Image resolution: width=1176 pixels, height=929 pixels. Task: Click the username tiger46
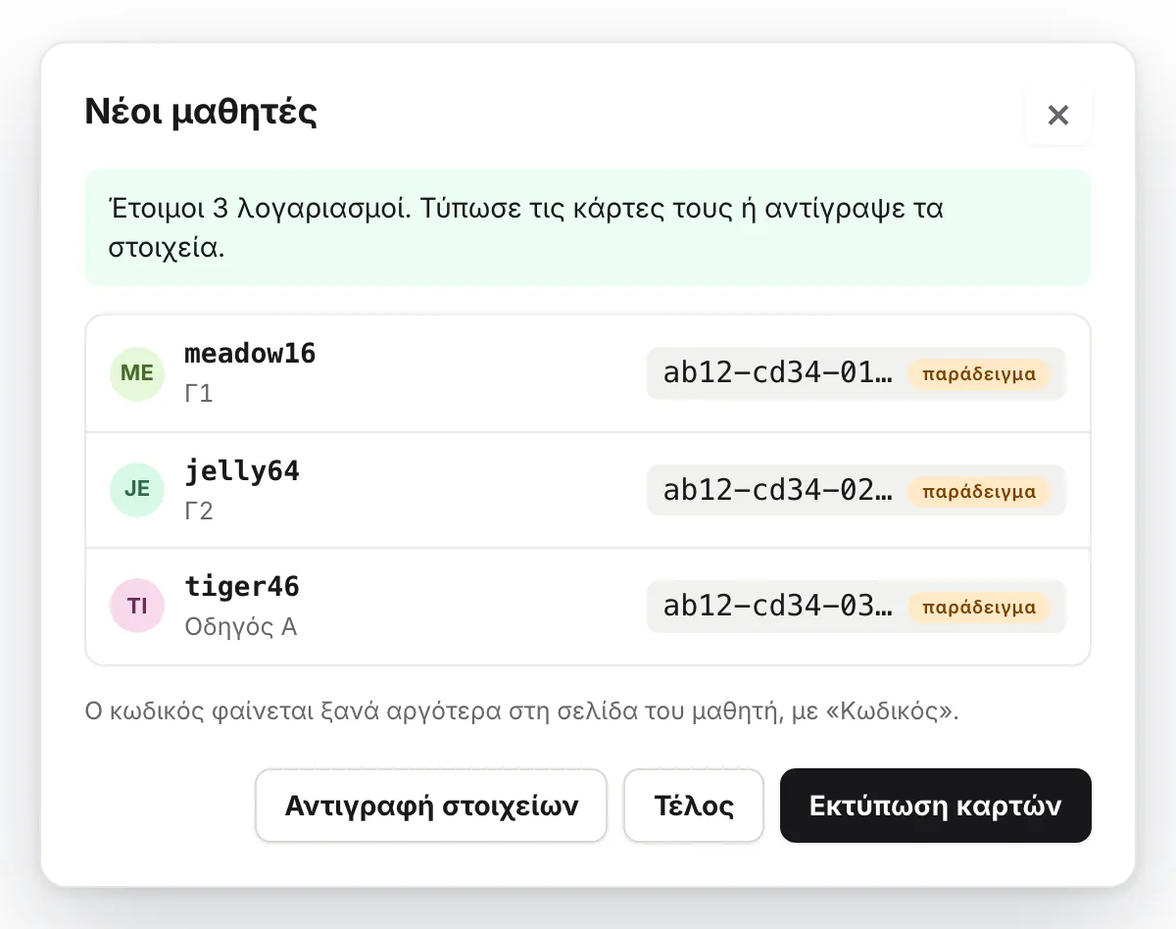pos(242,586)
